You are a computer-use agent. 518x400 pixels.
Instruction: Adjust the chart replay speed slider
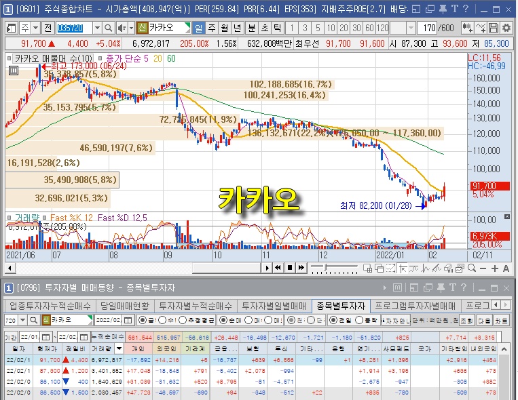(326, 268)
